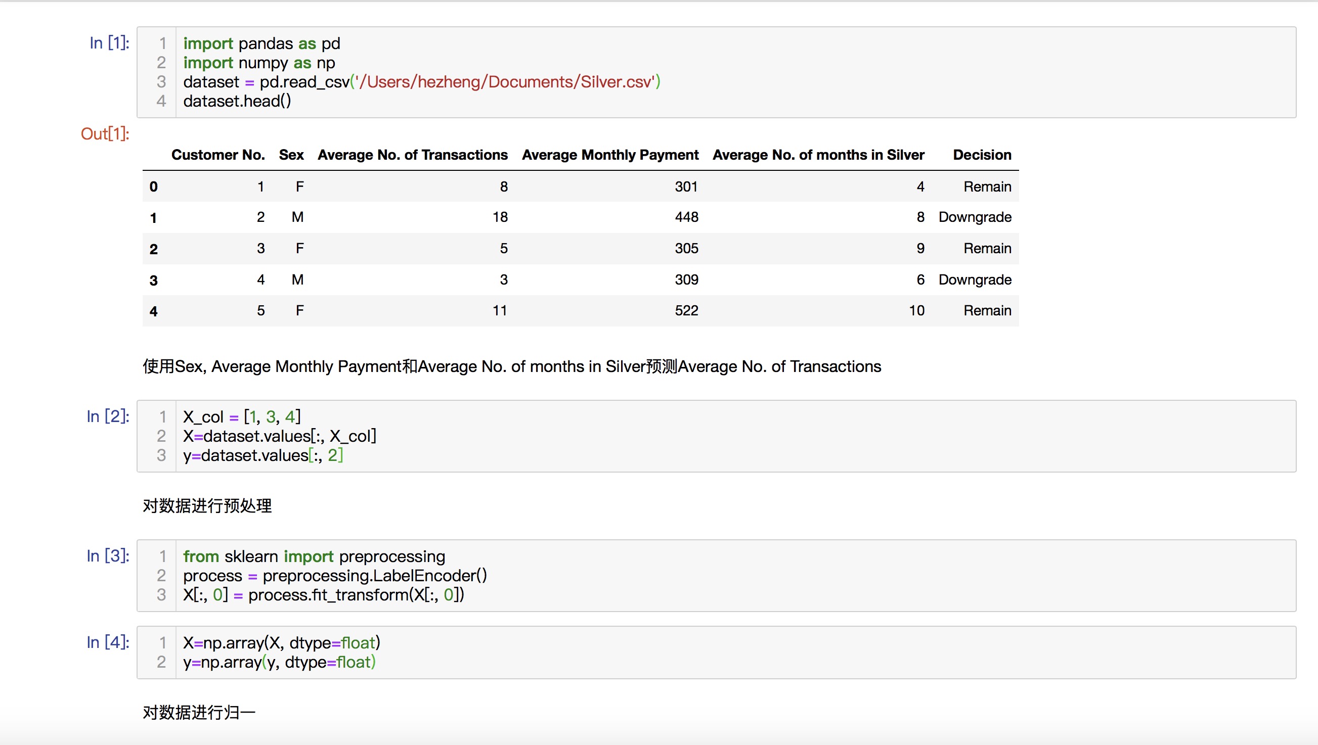Click the Decision column header
Screen dimensions: 1318x745
tap(982, 155)
